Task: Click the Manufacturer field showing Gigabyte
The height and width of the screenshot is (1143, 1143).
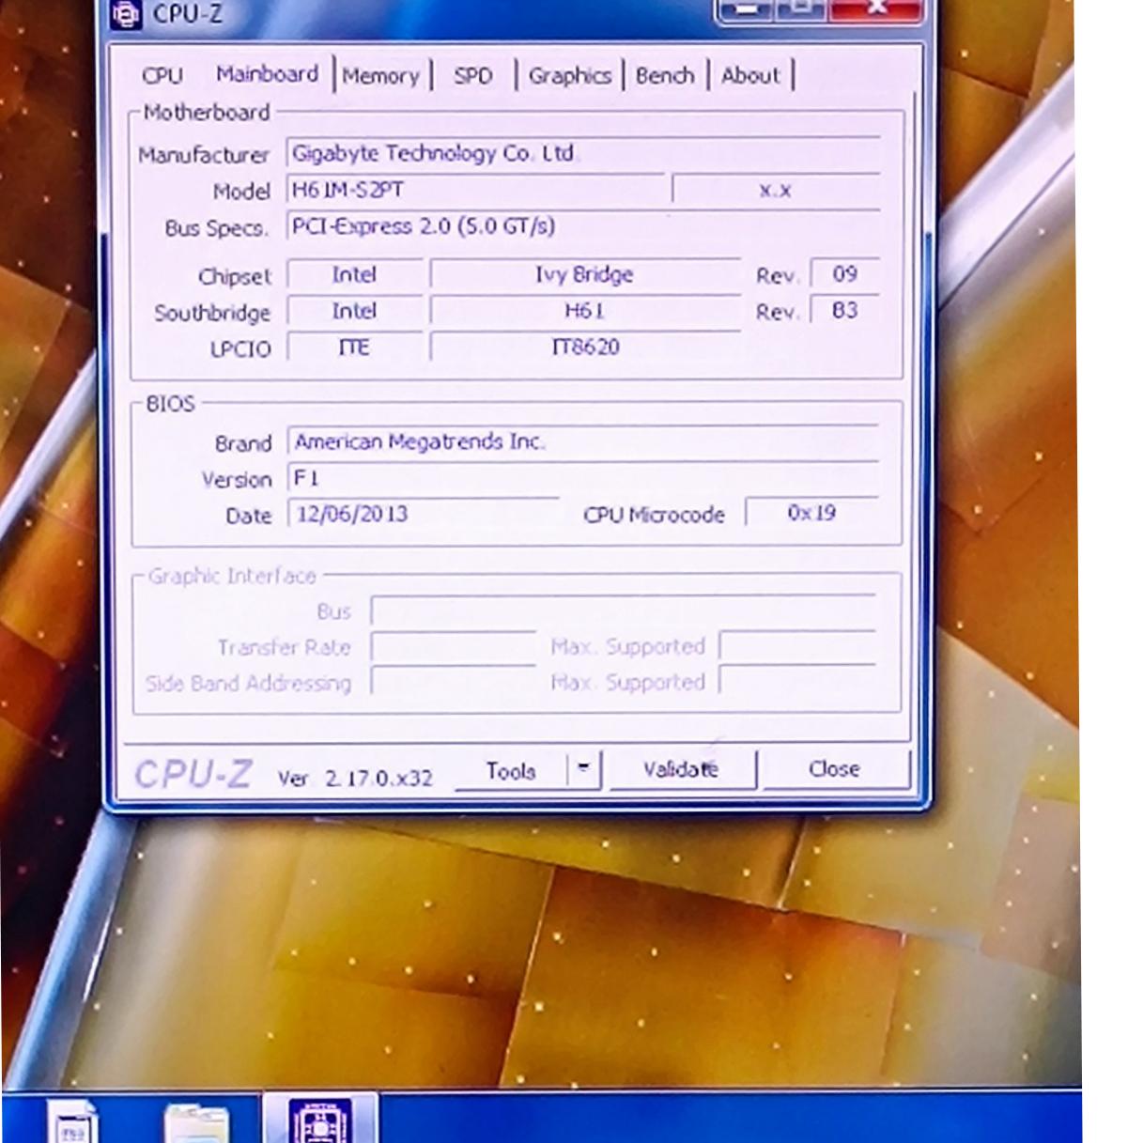Action: click(582, 153)
